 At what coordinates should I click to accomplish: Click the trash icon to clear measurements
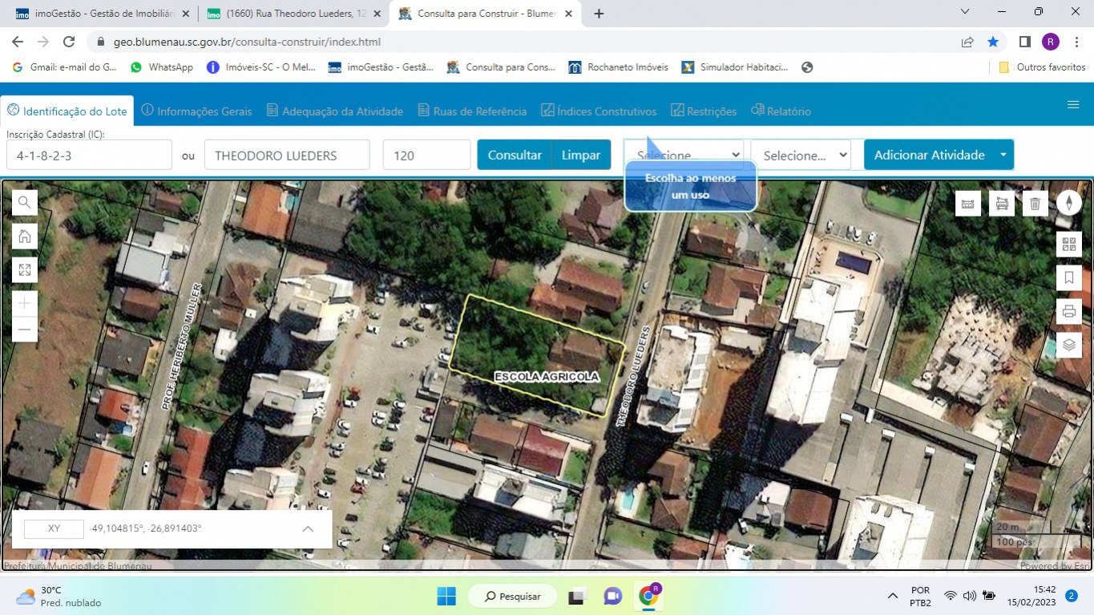(x=1035, y=204)
